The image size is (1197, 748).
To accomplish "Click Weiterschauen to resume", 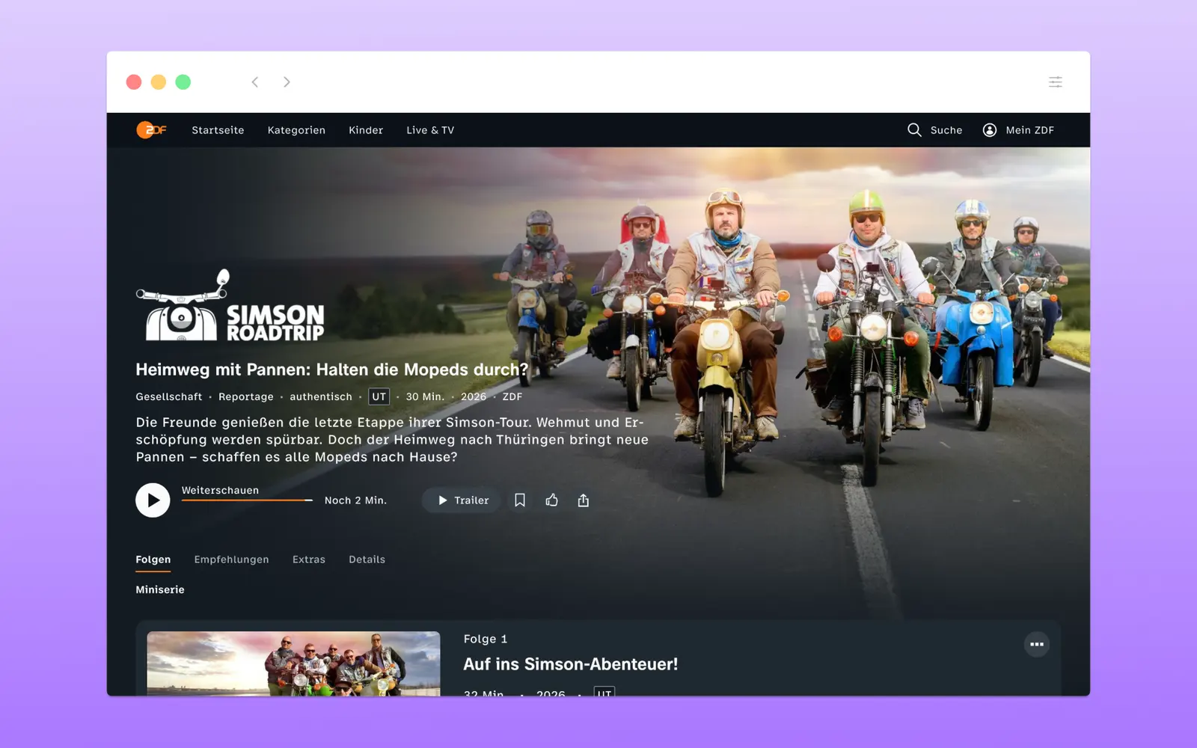I will click(220, 491).
